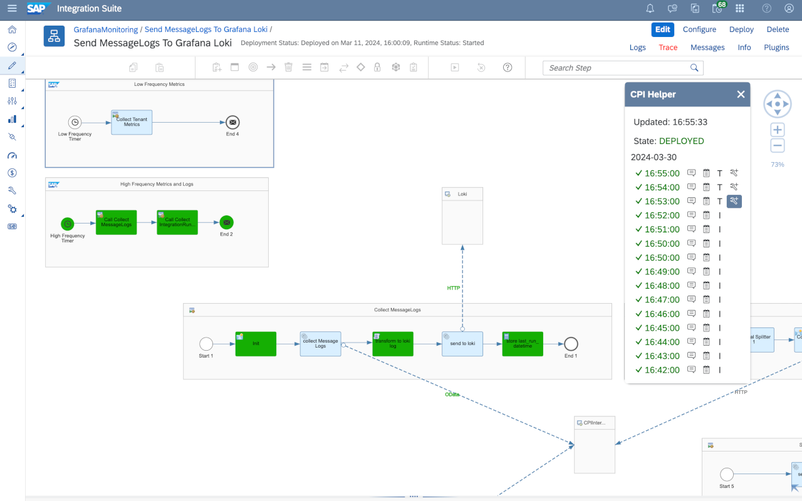802x501 pixels.
Task: Open the notification bell in the top bar
Action: click(x=650, y=8)
